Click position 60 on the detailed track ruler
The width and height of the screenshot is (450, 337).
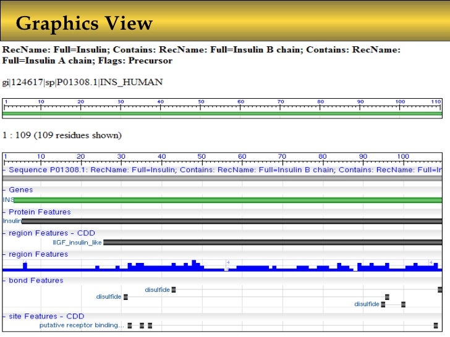(242, 157)
